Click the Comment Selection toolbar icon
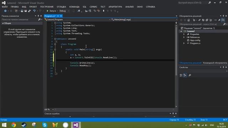This screenshot has height=128, width=228. tap(95, 11)
